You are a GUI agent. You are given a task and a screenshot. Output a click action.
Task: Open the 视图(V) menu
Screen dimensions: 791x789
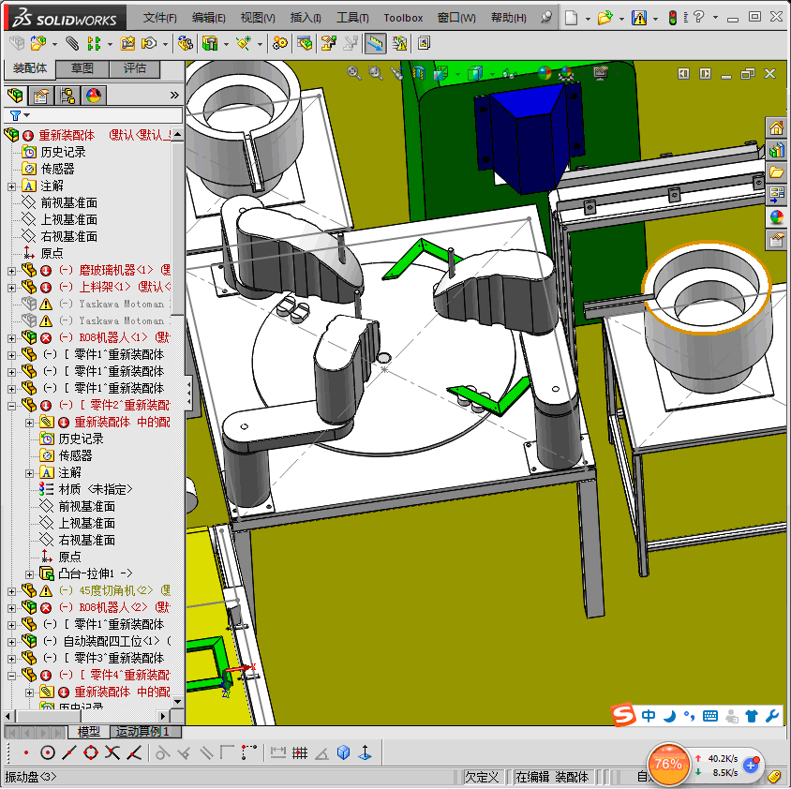pos(258,18)
